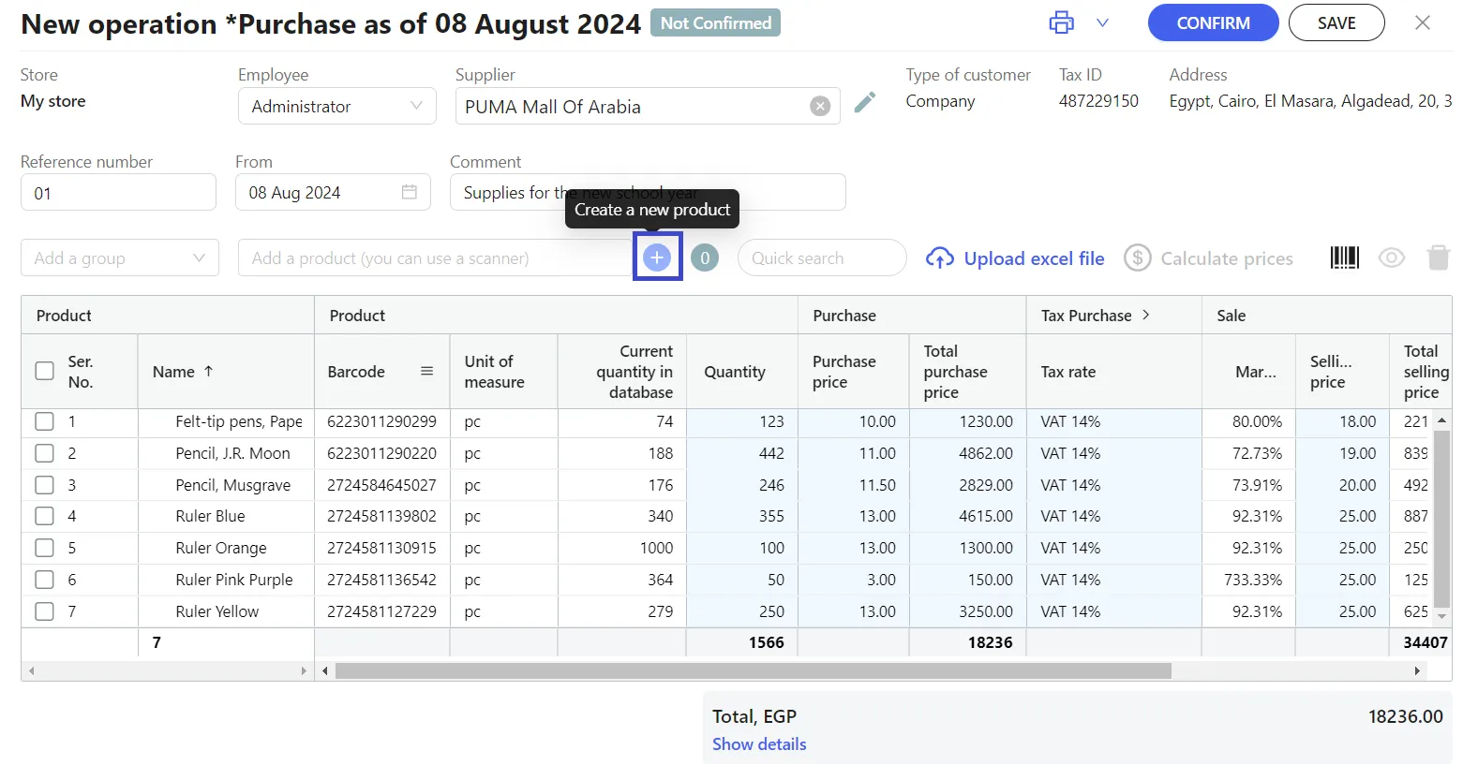Viewport: 1463px width, 765px height.
Task: Open the calendar in the From date field
Action: (410, 192)
